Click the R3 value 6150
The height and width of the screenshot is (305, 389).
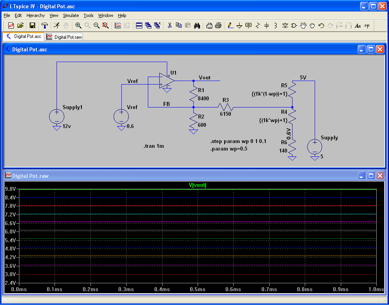click(x=225, y=114)
